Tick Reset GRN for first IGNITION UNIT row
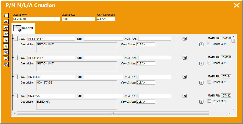The height and width of the screenshot is (124, 243). 209,44
